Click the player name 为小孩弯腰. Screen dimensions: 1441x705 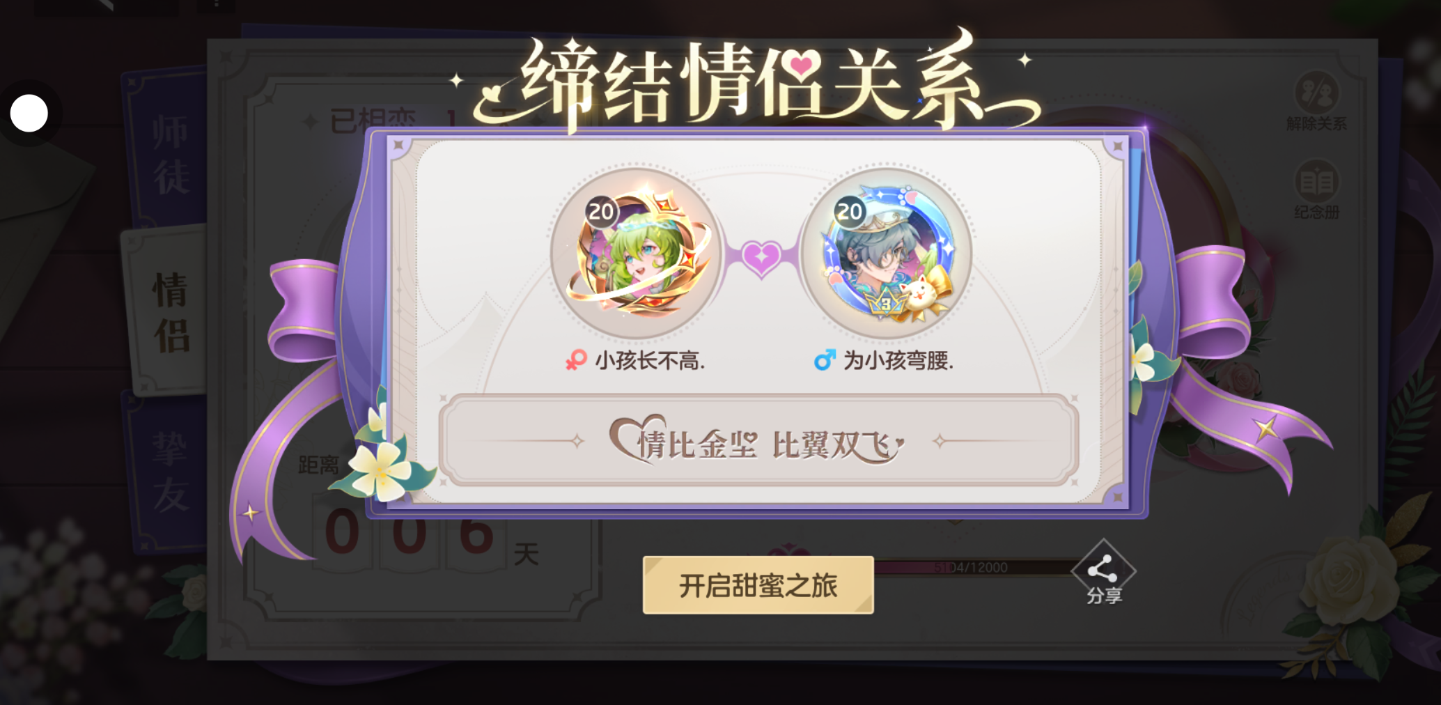tap(898, 361)
